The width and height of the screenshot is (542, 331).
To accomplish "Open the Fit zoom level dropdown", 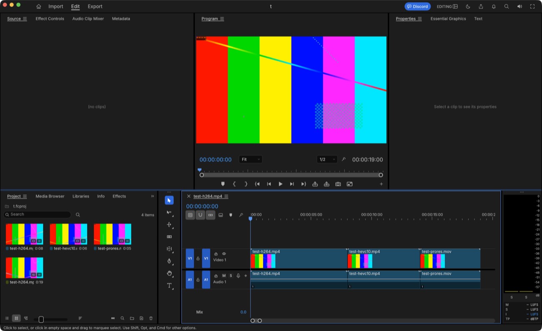I will (251, 159).
